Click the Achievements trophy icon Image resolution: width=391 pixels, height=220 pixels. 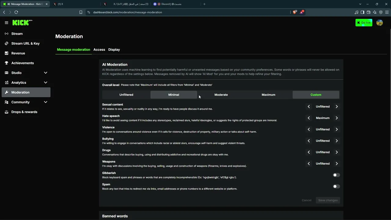pyautogui.click(x=6, y=63)
